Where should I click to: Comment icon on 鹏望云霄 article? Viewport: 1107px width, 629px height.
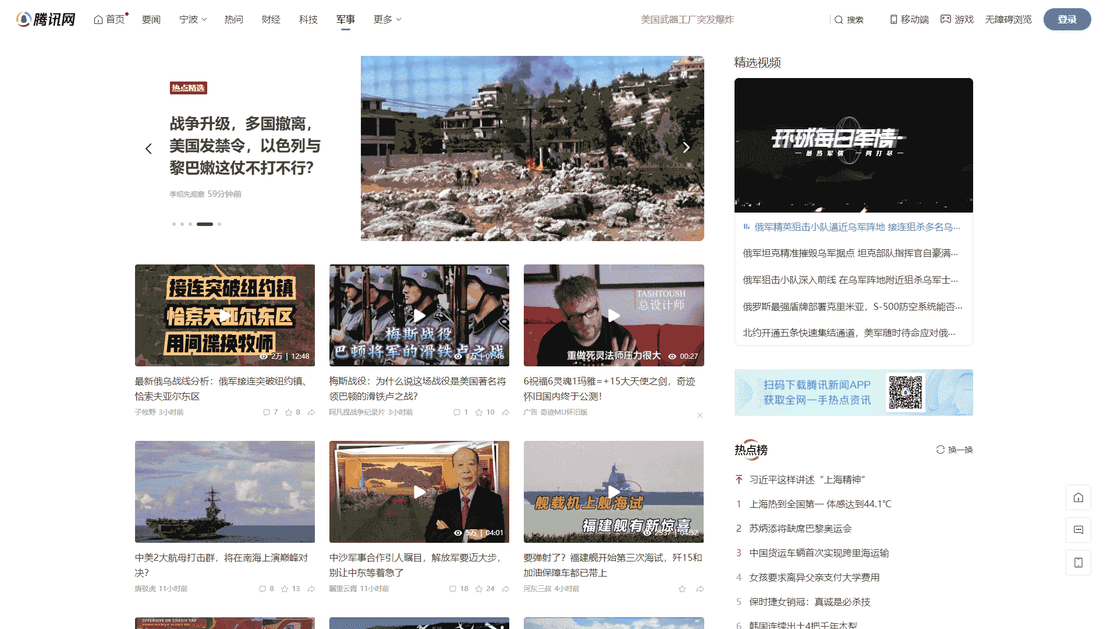(x=453, y=589)
